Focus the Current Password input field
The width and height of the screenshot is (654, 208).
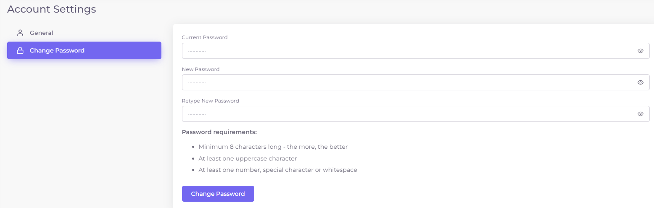(416, 51)
